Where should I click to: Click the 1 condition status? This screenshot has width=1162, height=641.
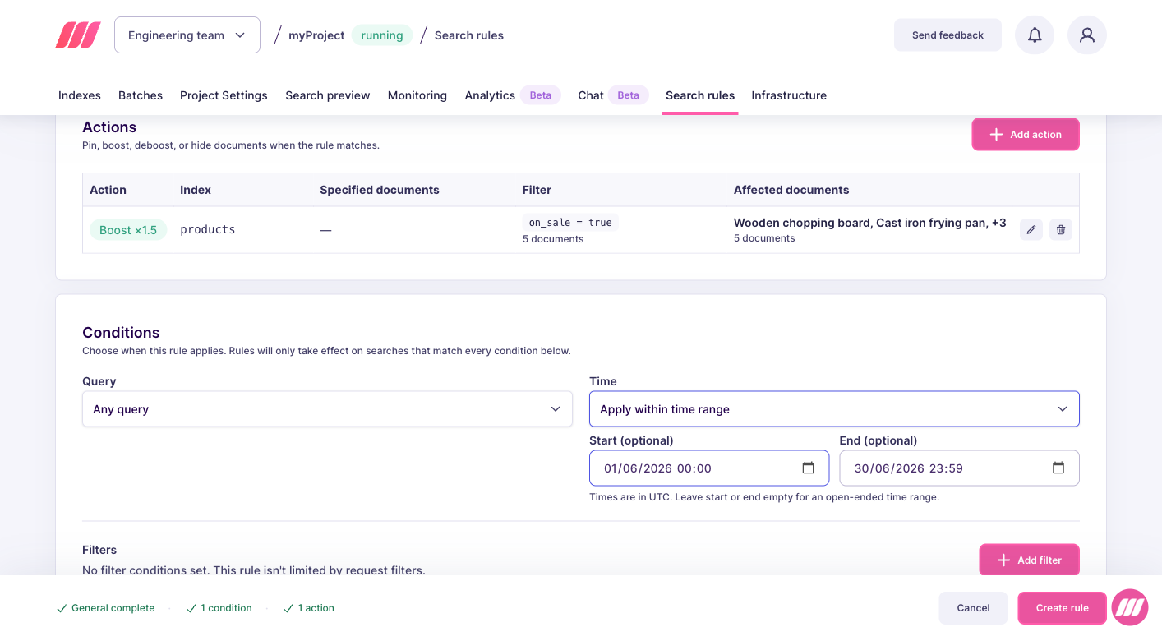[x=219, y=608]
